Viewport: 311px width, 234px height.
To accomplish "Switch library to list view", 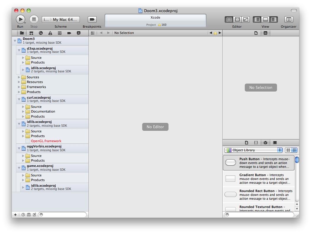I will pyautogui.click(x=294, y=150).
